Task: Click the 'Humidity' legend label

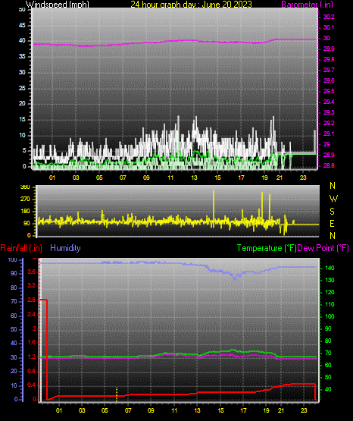Action: click(65, 248)
